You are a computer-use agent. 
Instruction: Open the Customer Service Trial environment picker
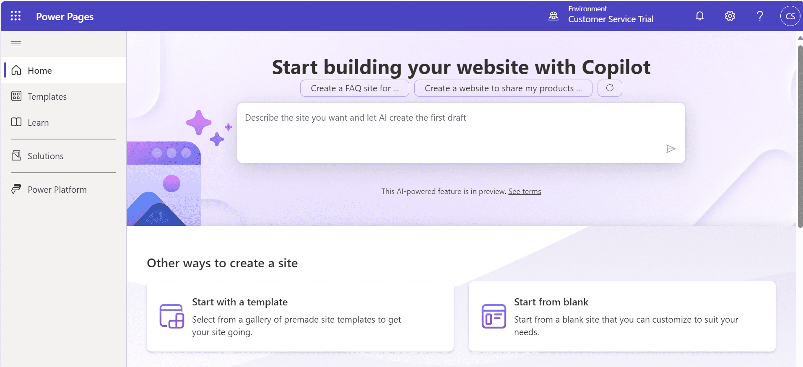coord(611,15)
